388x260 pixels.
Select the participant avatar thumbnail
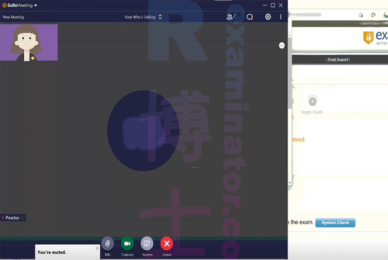pyautogui.click(x=29, y=43)
